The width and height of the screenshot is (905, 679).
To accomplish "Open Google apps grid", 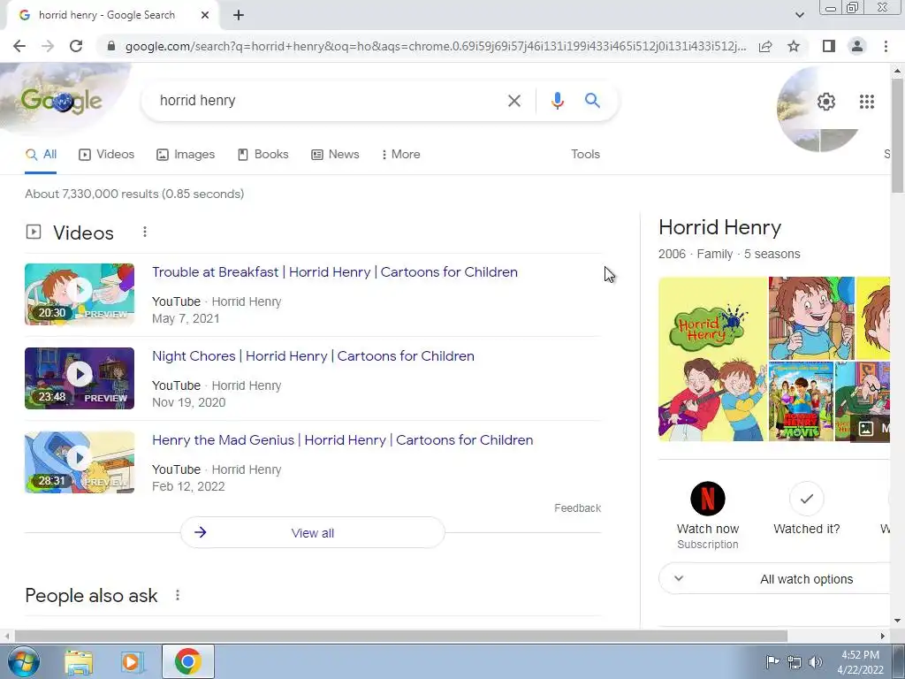I will click(x=867, y=102).
